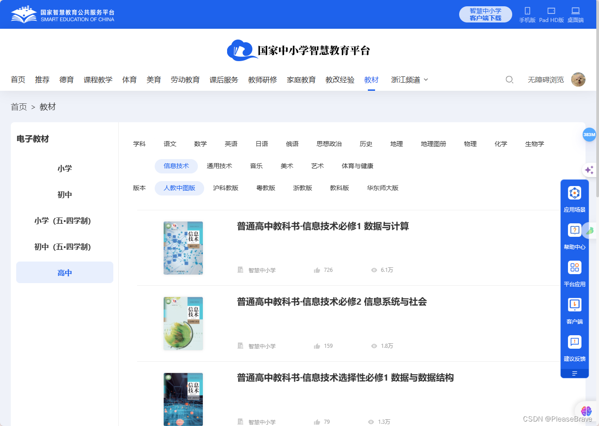Click cover thumbnail of 选择性必修1
The height and width of the screenshot is (426, 599).
coord(183,399)
